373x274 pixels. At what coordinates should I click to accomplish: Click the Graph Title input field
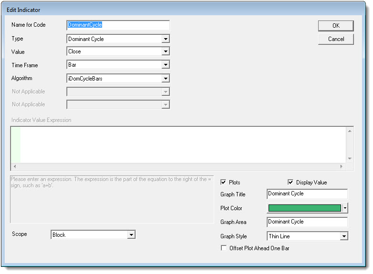tap(307, 194)
